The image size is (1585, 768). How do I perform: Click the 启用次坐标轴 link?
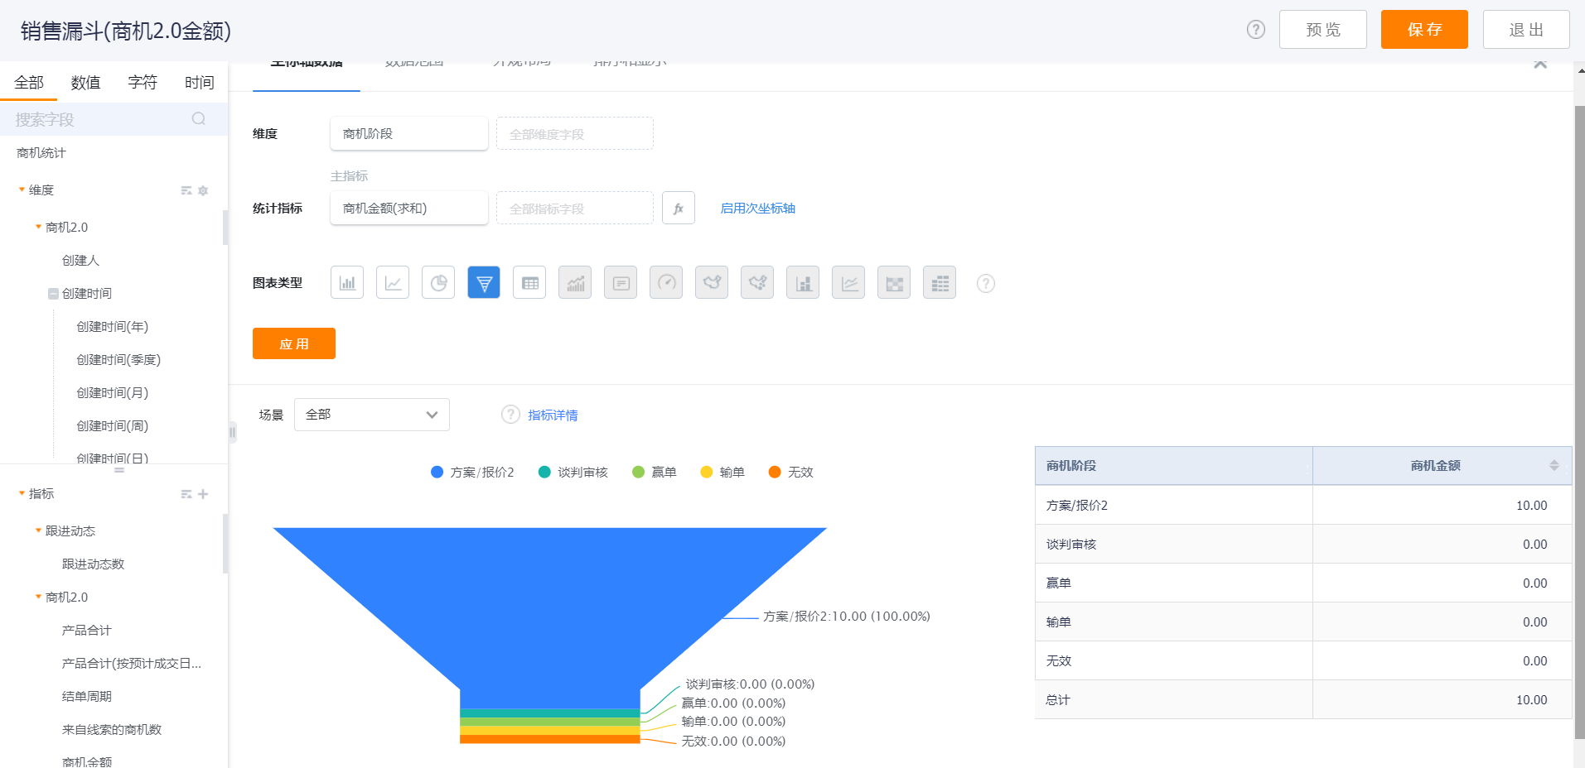coord(757,209)
